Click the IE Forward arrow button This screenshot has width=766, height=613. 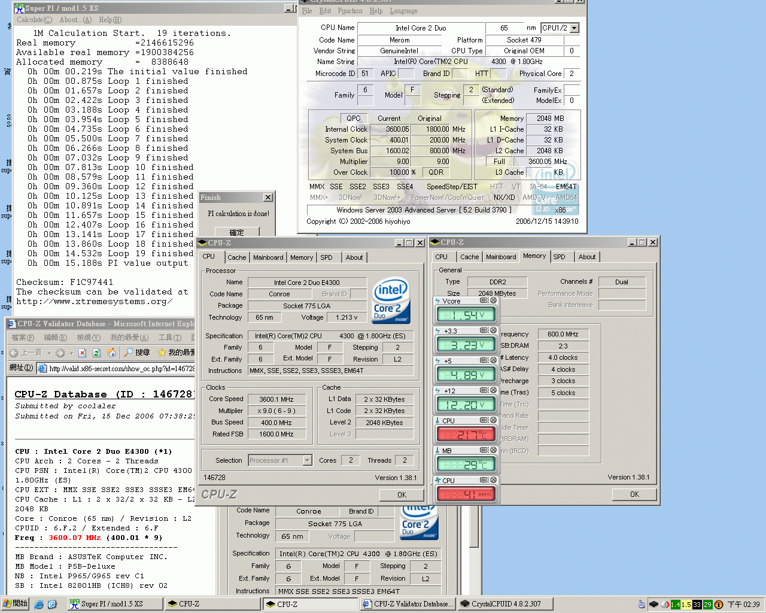[x=60, y=353]
